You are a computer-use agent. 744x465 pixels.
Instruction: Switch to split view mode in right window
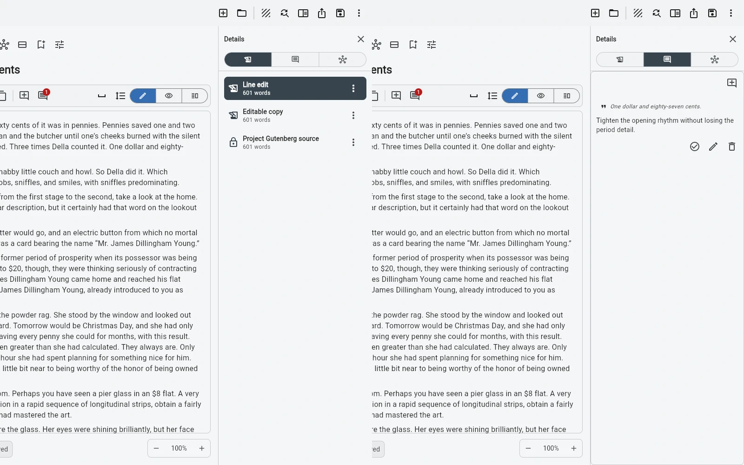point(567,96)
